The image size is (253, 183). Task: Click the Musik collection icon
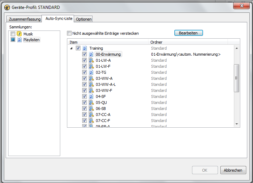(x=19, y=34)
